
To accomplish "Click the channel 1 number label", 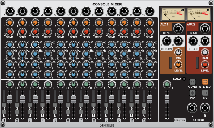I will click(4, 120).
